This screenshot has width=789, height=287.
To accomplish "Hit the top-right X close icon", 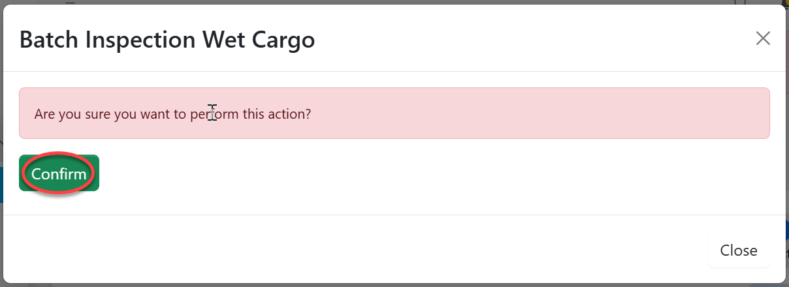I will [x=762, y=38].
